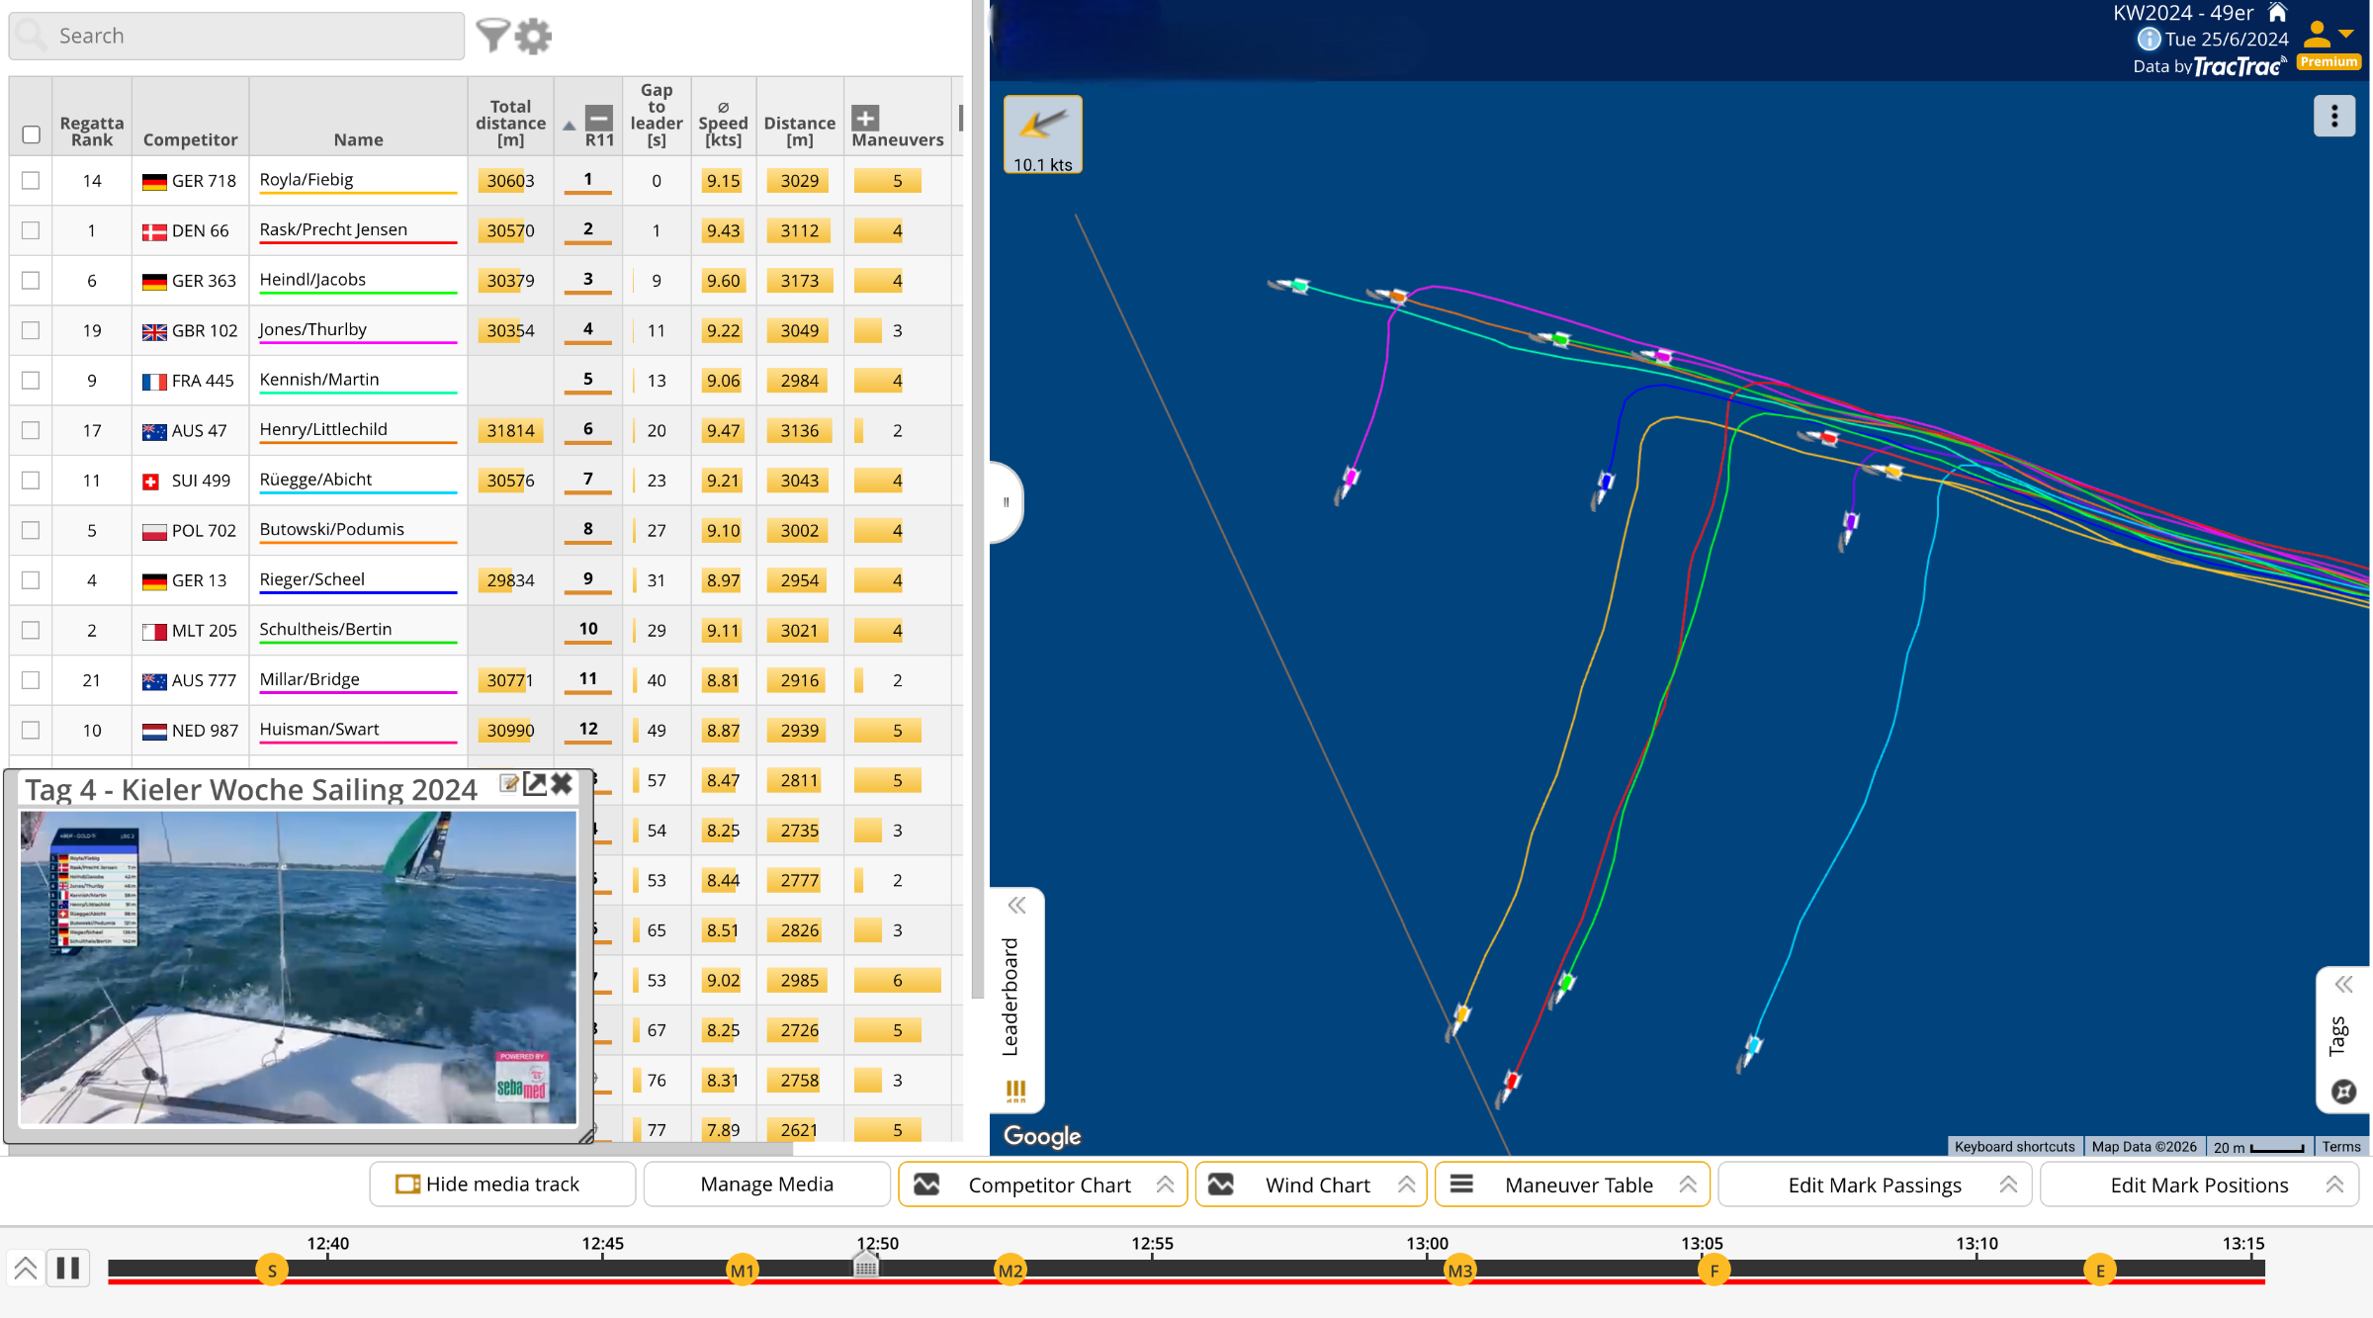2373x1318 pixels.
Task: Check the SUI 499 Rüegge/Abicht checkbox
Action: pos(32,481)
